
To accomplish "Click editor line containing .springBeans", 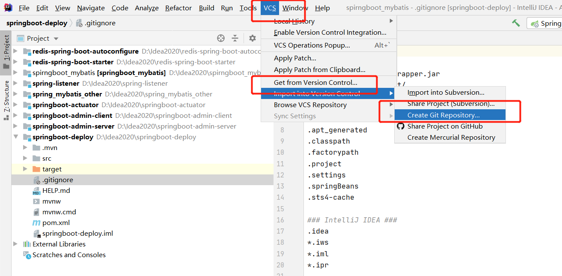I will 333,186.
